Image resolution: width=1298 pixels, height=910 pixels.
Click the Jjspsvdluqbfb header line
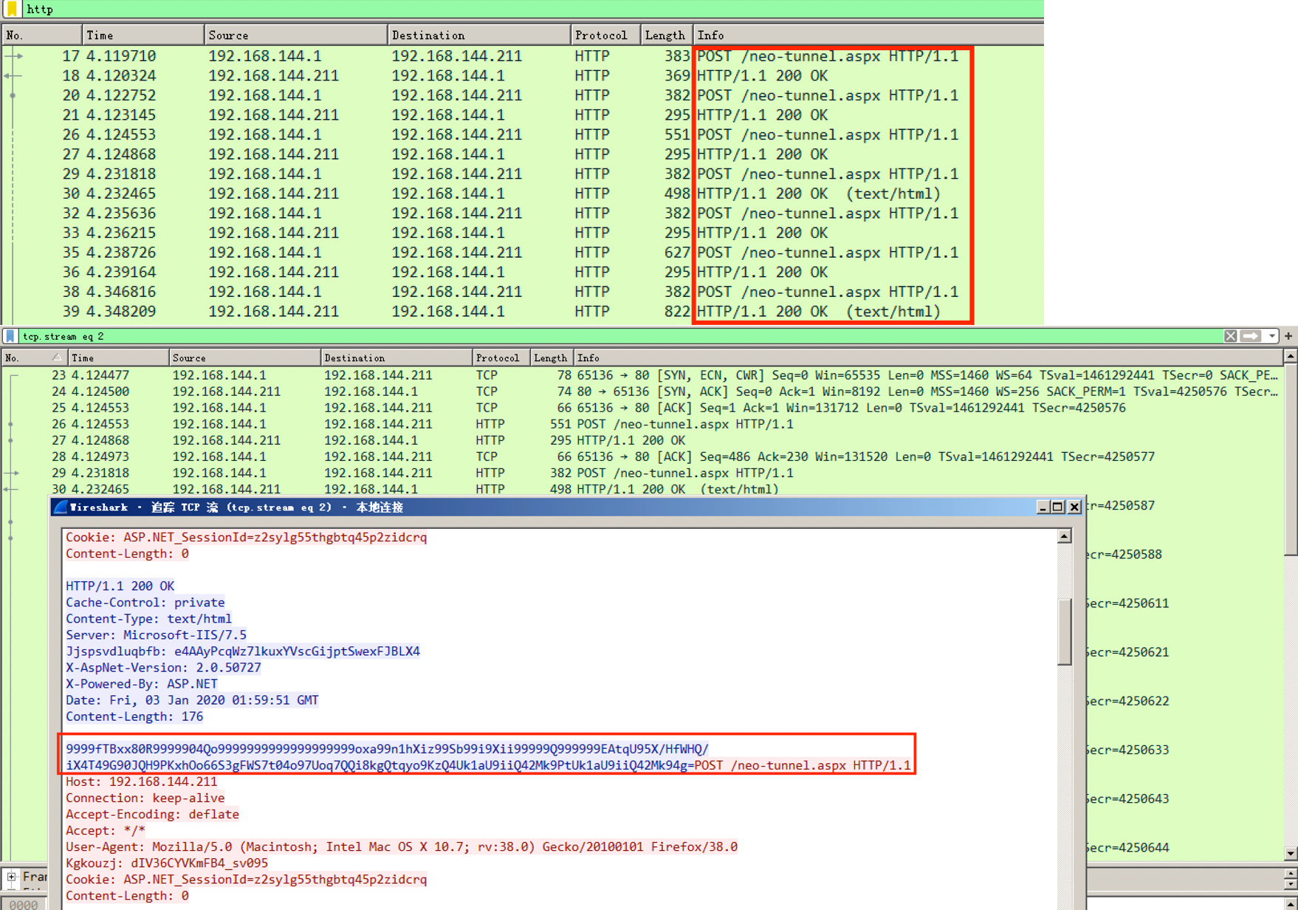tap(243, 651)
